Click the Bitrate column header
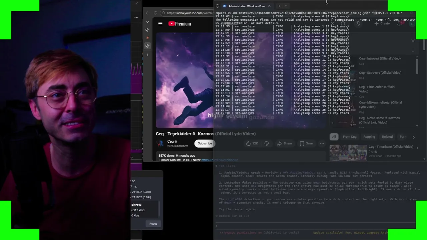 click(136, 205)
